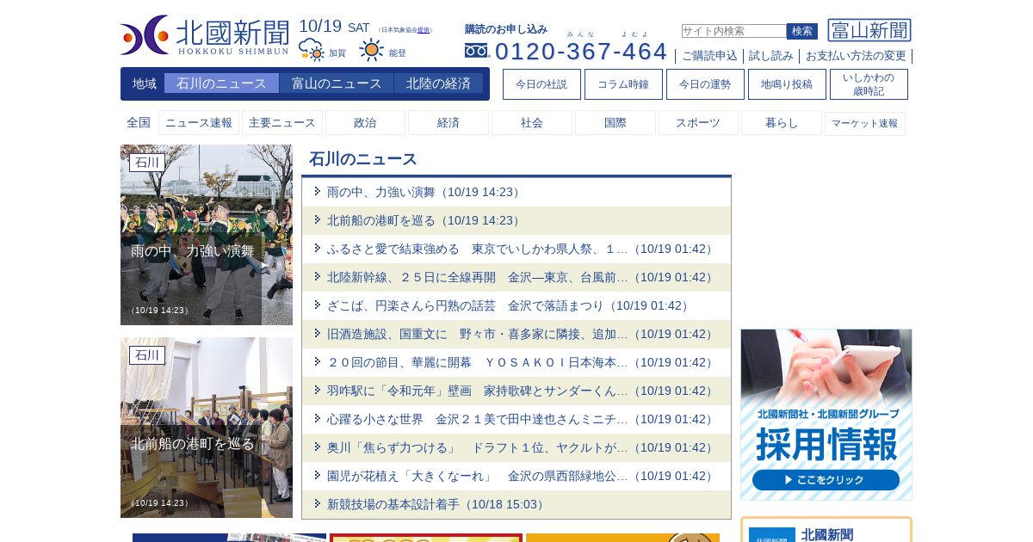This screenshot has width=1033, height=542.
Task: Click the 0120-367-464 phone number
Action: (x=581, y=51)
